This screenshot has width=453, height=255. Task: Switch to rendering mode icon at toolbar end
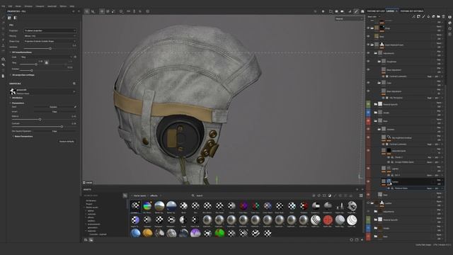(362, 11)
